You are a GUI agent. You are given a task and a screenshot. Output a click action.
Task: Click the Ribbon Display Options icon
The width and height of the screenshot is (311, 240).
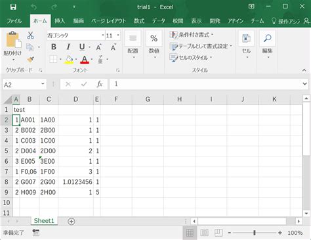point(251,7)
